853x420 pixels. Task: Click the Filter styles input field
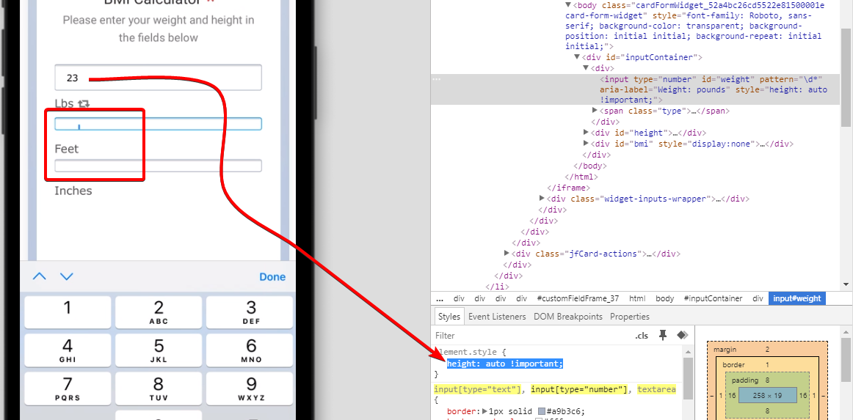tap(529, 336)
